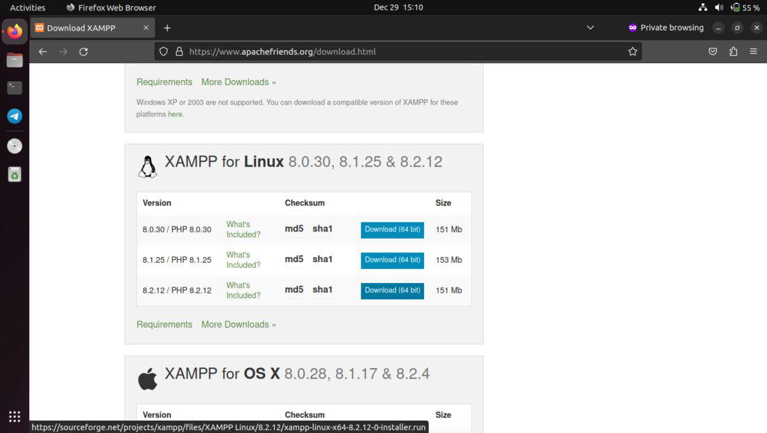Select '8.0.30 / PHP 8.0.30' version text
This screenshot has width=767, height=433.
tap(177, 229)
